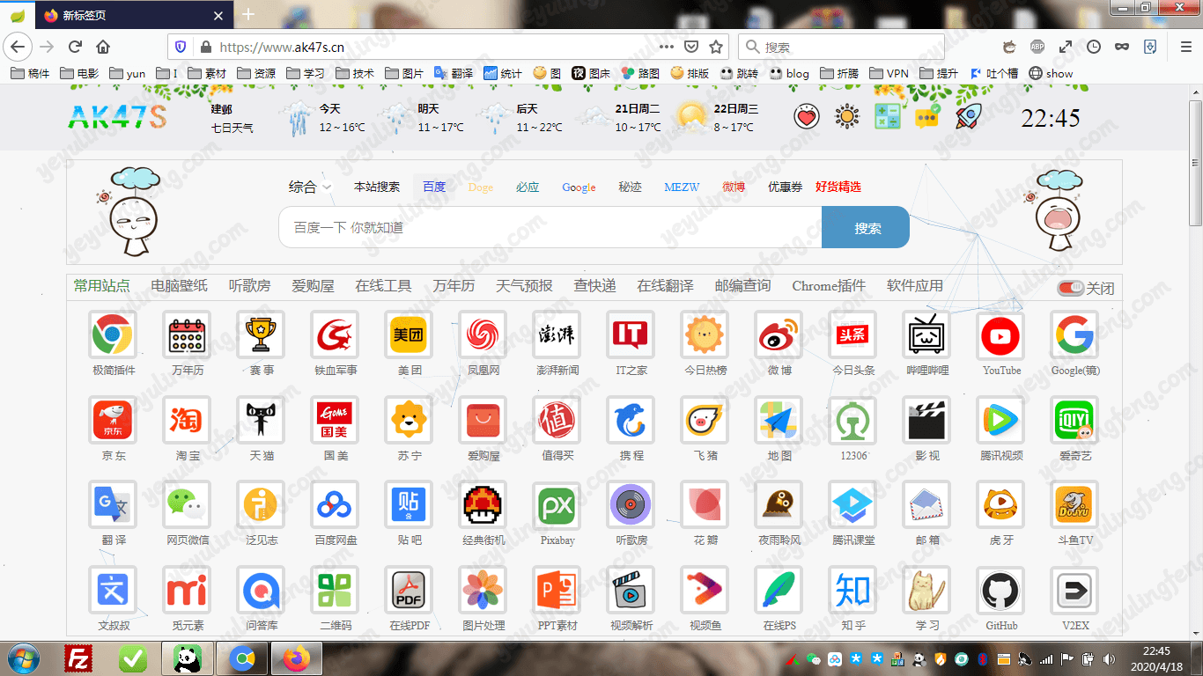Select the 本站搜索 search option
The width and height of the screenshot is (1203, 676).
pos(377,187)
